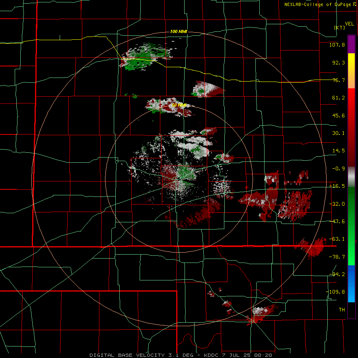Select the -47.6 scale value
The height and width of the screenshot is (358, 358).
coord(337,222)
